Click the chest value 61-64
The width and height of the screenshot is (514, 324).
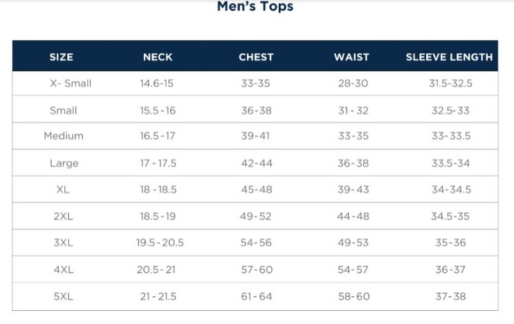click(x=257, y=296)
